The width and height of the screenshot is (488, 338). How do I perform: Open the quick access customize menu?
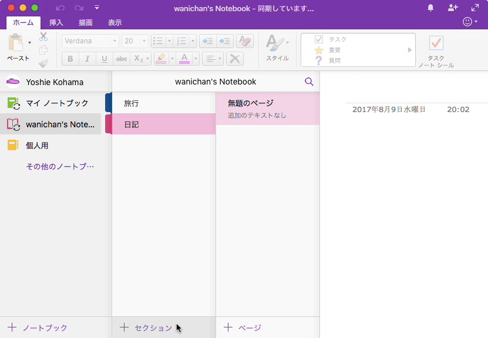[x=97, y=8]
